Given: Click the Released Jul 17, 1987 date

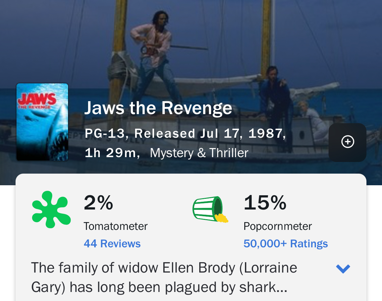Looking at the screenshot, I should (210, 133).
